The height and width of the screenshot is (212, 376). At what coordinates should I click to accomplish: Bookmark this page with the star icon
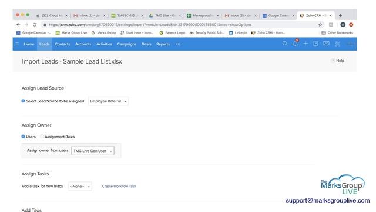coord(320,25)
